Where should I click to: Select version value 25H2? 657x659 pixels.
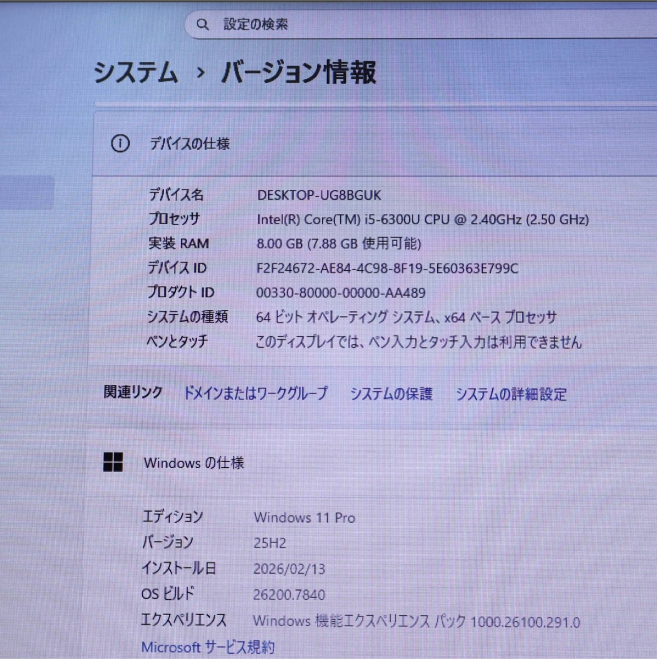click(x=270, y=543)
